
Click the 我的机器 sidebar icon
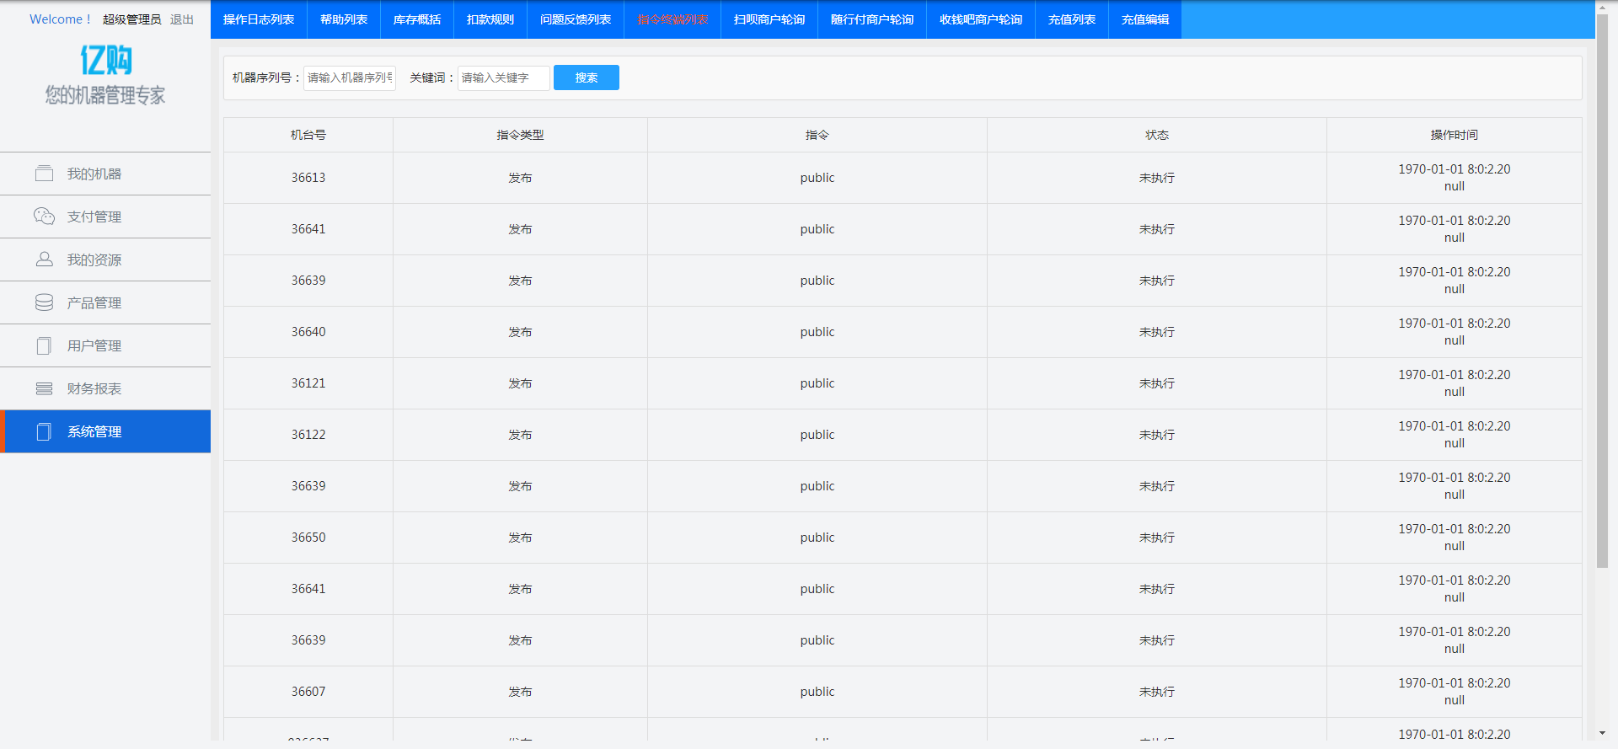pos(44,174)
